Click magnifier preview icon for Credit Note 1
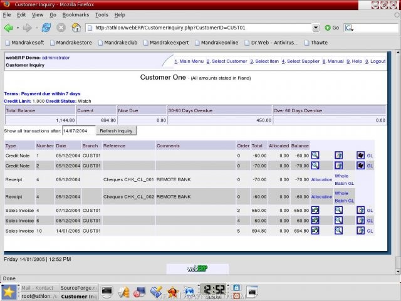 [315, 156]
